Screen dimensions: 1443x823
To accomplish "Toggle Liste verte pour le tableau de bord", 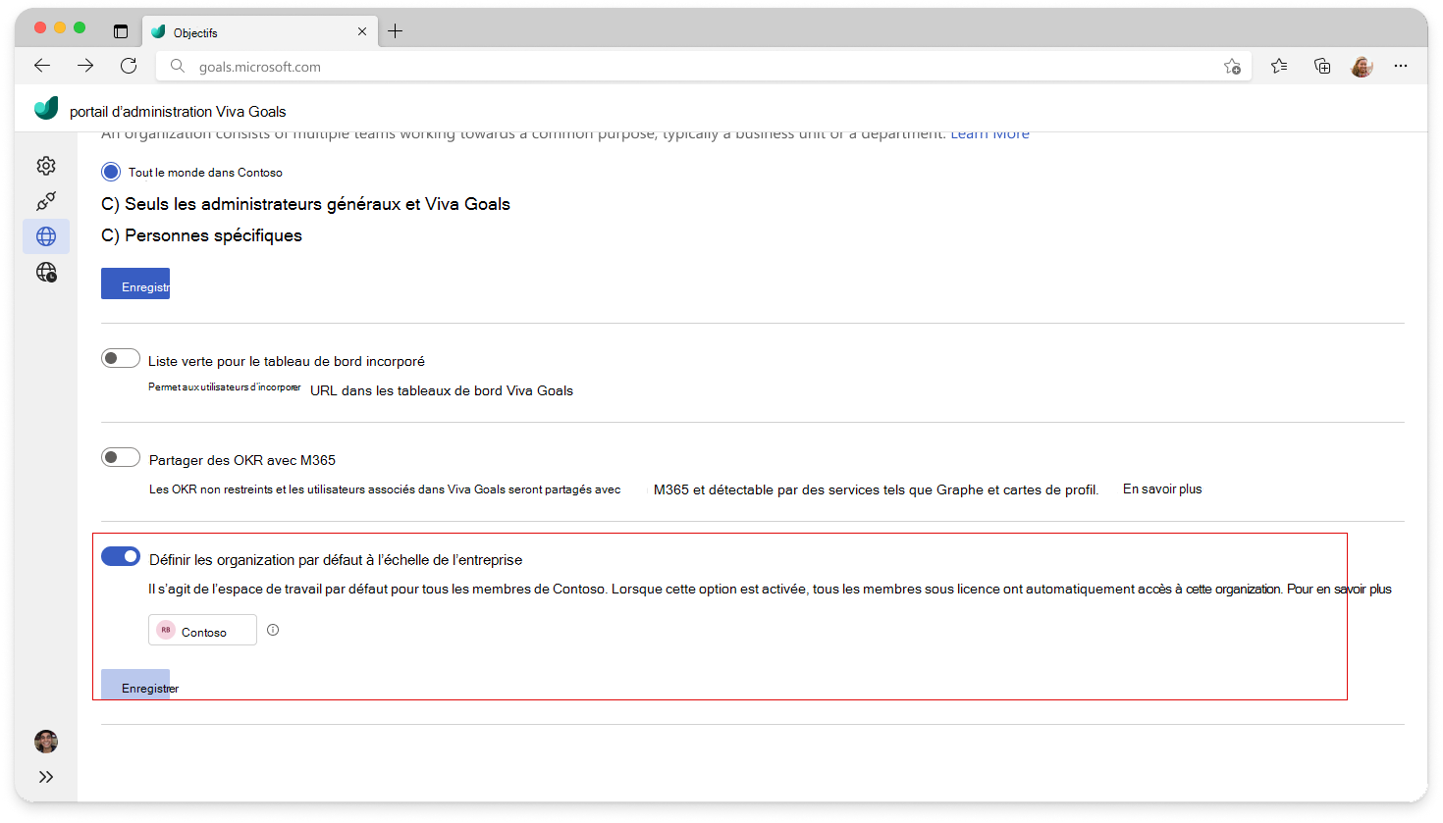I will pyautogui.click(x=121, y=358).
